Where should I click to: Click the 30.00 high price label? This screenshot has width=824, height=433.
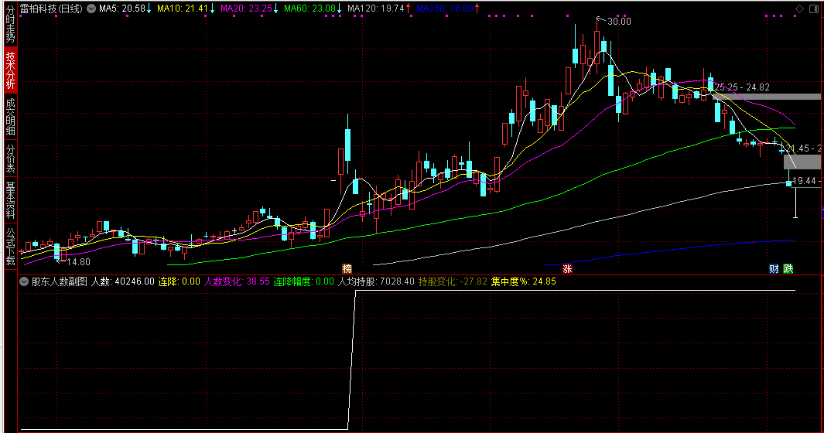click(619, 22)
